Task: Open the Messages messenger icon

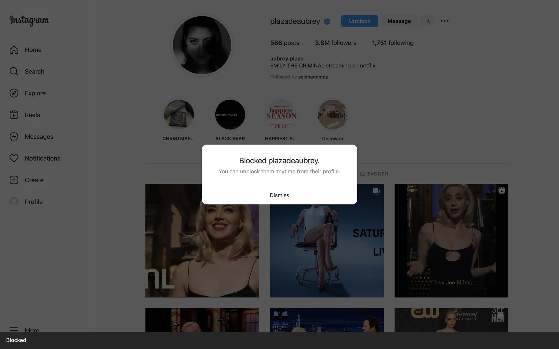Action: [x=14, y=137]
